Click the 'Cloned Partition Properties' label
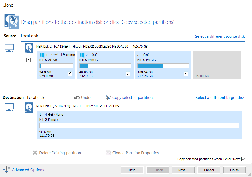The height and width of the screenshot is (177, 252). tap(135, 153)
